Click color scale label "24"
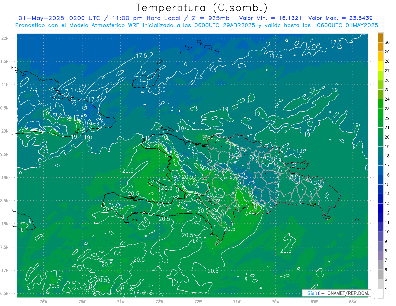Image resolution: width=396 pixels, height=306 pixels. click(x=387, y=99)
